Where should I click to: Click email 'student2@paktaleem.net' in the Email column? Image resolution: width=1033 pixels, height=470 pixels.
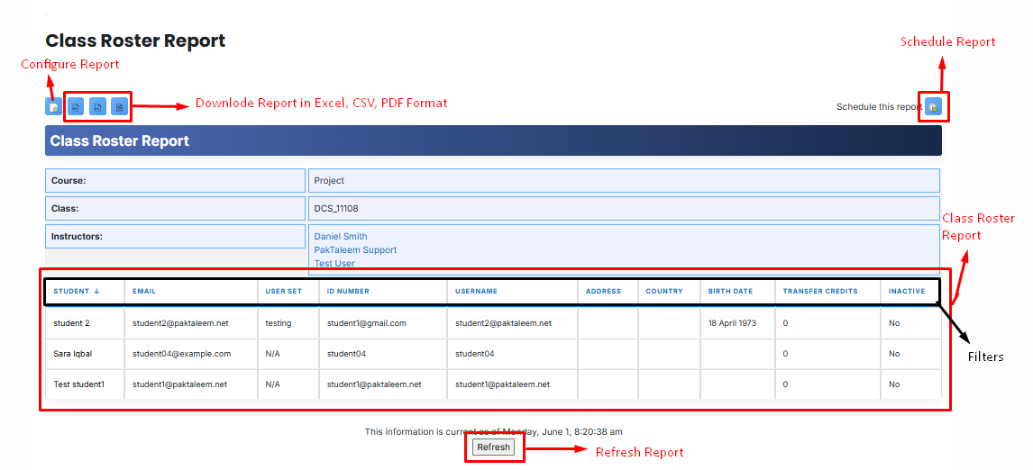coord(180,323)
